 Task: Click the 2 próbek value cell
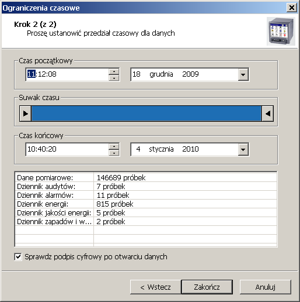pos(185,221)
